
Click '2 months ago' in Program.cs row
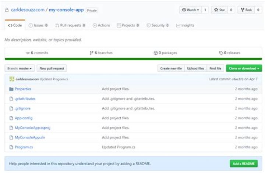[246, 147]
